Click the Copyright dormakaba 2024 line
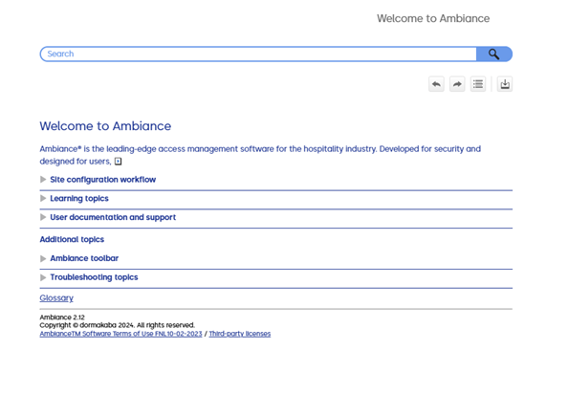Screen dimensions: 568x416 point(118,325)
